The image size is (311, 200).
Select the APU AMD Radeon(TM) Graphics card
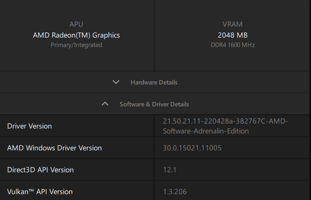pyautogui.click(x=77, y=35)
